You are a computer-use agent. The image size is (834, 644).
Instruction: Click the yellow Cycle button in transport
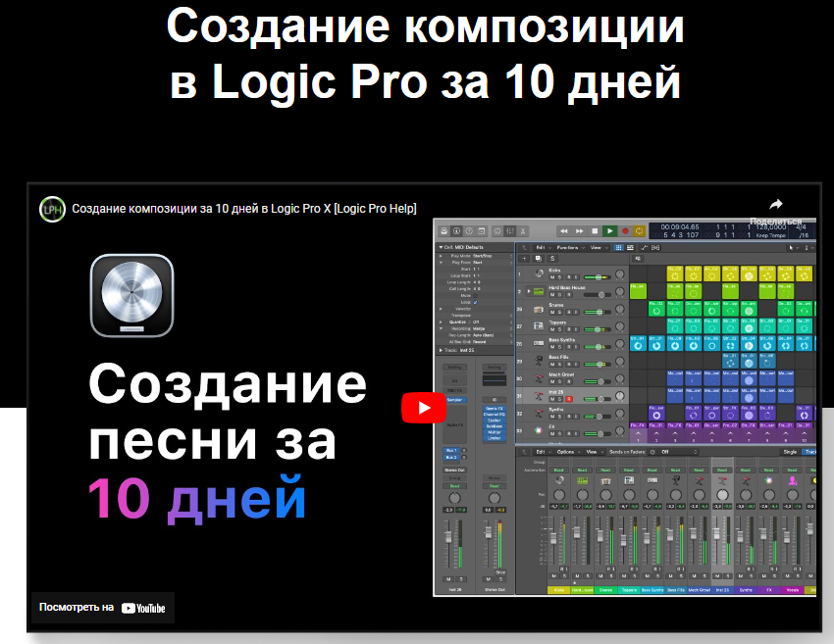639,230
